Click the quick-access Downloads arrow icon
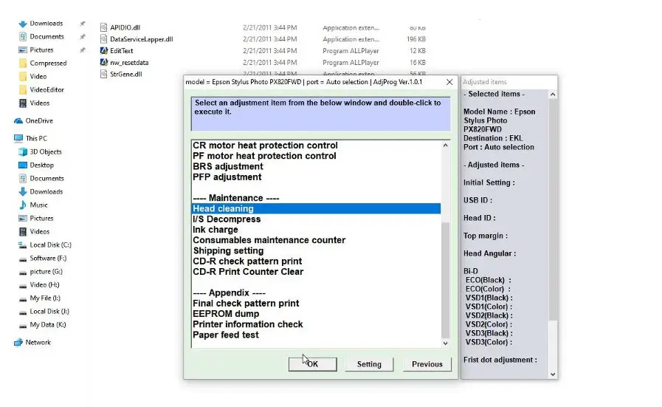The image size is (662, 407). (23, 24)
